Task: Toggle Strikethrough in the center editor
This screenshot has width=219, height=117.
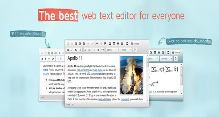Action: pyautogui.click(x=76, y=50)
